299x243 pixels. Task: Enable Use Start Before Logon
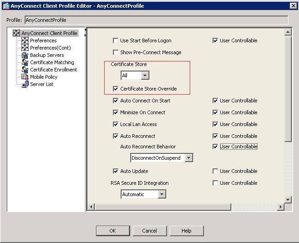116,40
